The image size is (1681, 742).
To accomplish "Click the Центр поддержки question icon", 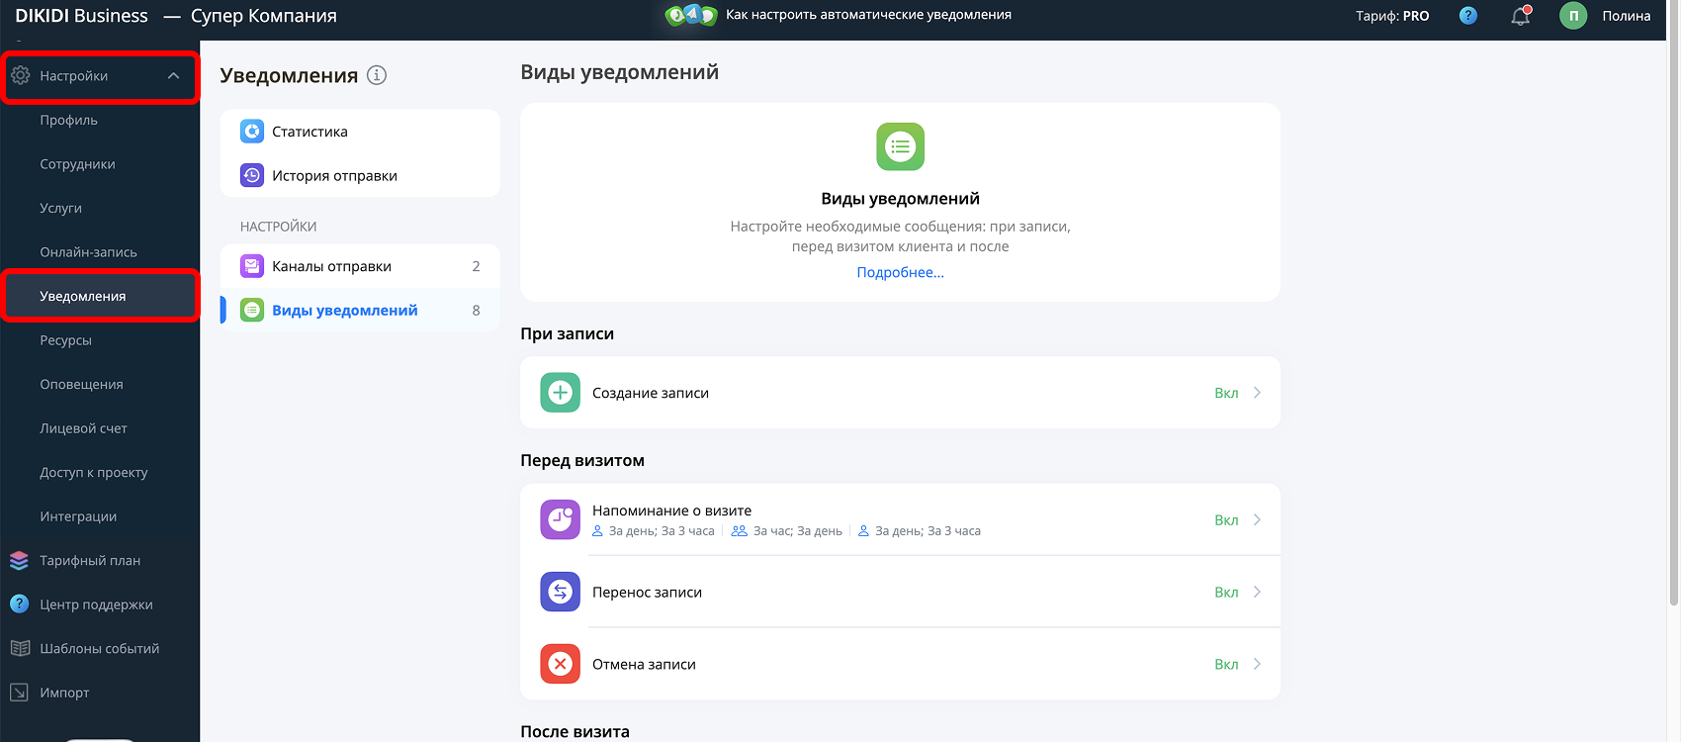I will coord(19,603).
